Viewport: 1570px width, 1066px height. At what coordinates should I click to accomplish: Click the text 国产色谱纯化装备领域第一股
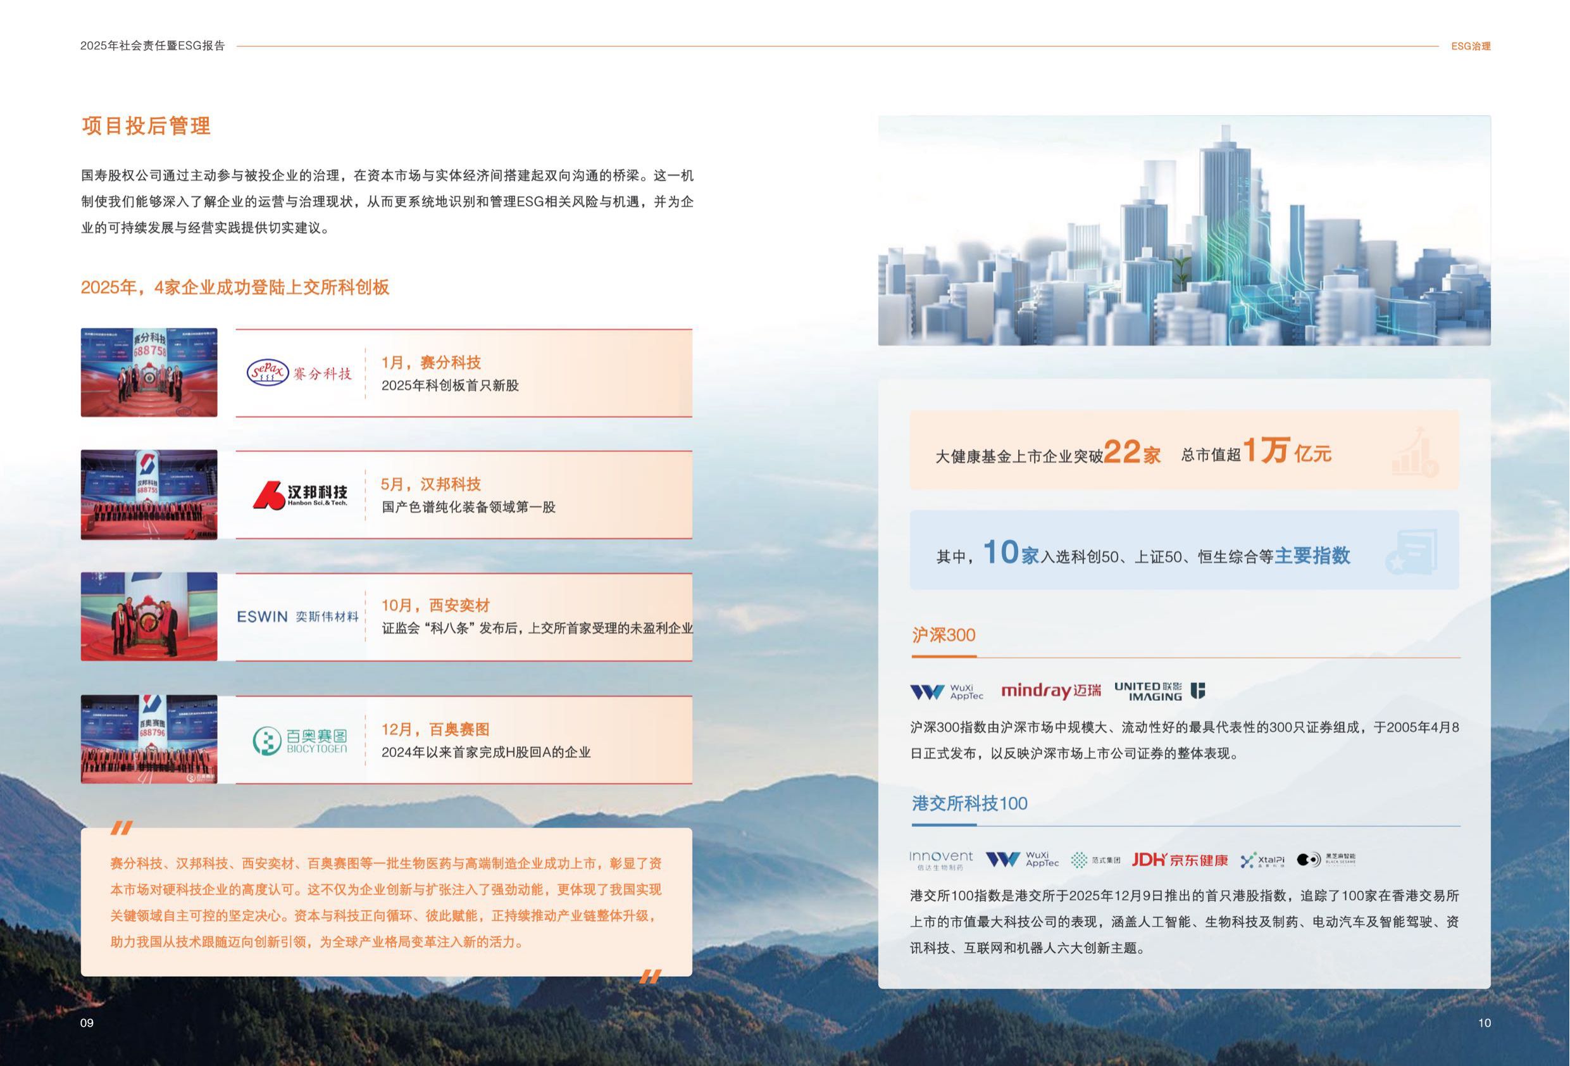click(469, 507)
